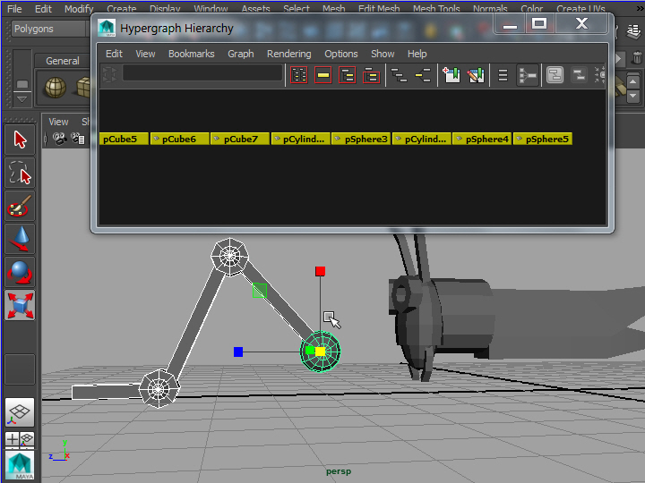Open Hypergraph Options menu
645x483 pixels.
click(x=341, y=54)
